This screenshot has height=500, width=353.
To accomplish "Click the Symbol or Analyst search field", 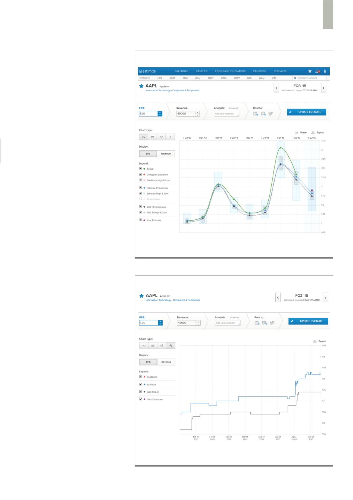I will click(x=309, y=78).
